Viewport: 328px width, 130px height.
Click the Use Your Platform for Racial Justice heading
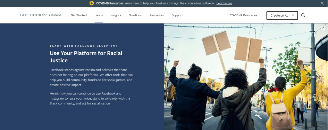tap(86, 57)
